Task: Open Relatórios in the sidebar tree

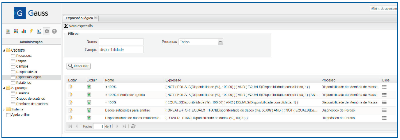Action: [x=24, y=83]
